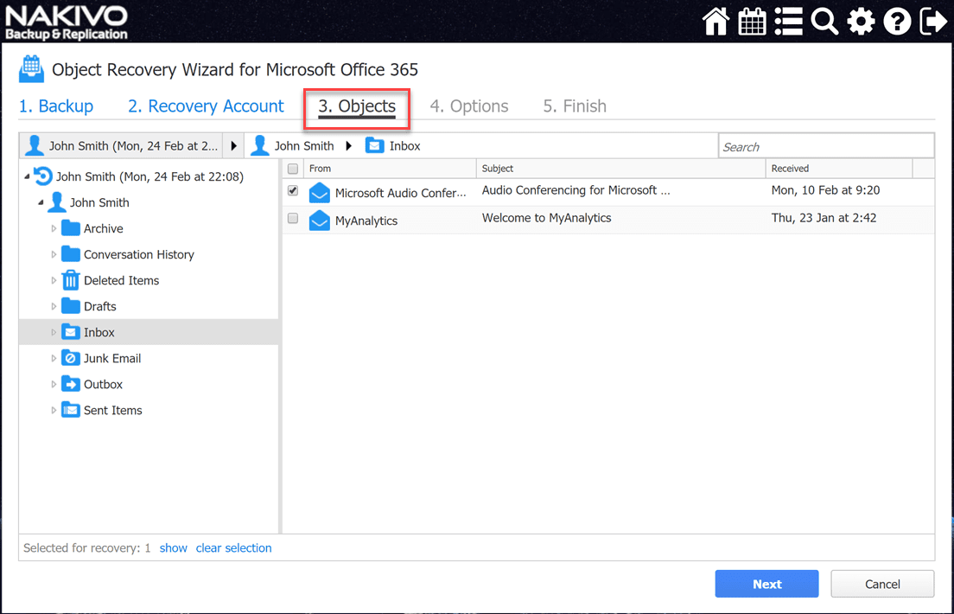Click envelope icon of MyAnalytics email
The image size is (954, 614).
click(x=320, y=221)
